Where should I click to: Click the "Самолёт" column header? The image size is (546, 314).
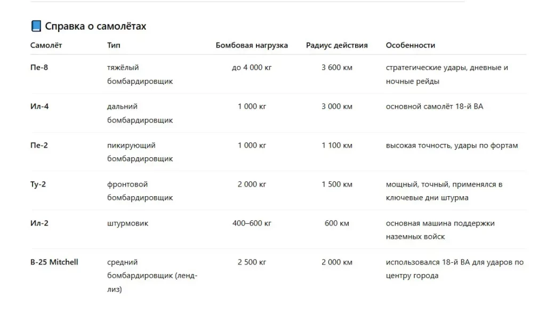tap(46, 45)
